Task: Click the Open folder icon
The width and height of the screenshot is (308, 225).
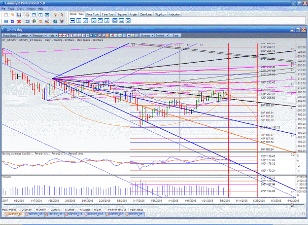Action: [13, 15]
